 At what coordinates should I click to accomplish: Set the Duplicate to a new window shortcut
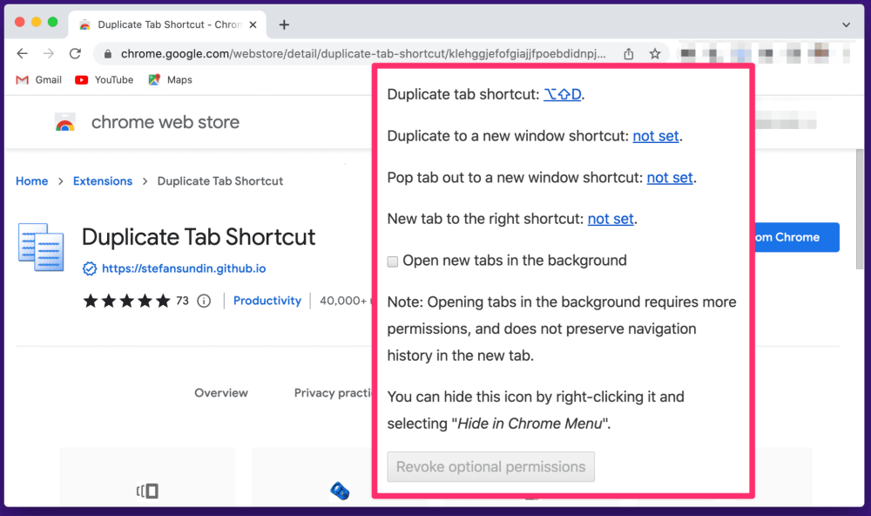tap(656, 136)
